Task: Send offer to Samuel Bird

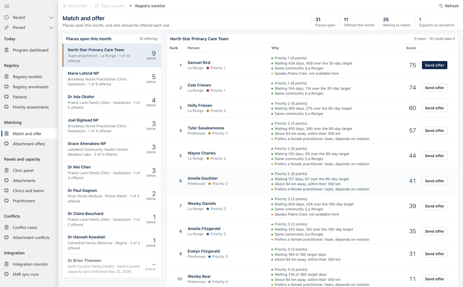Action: [x=434, y=65]
